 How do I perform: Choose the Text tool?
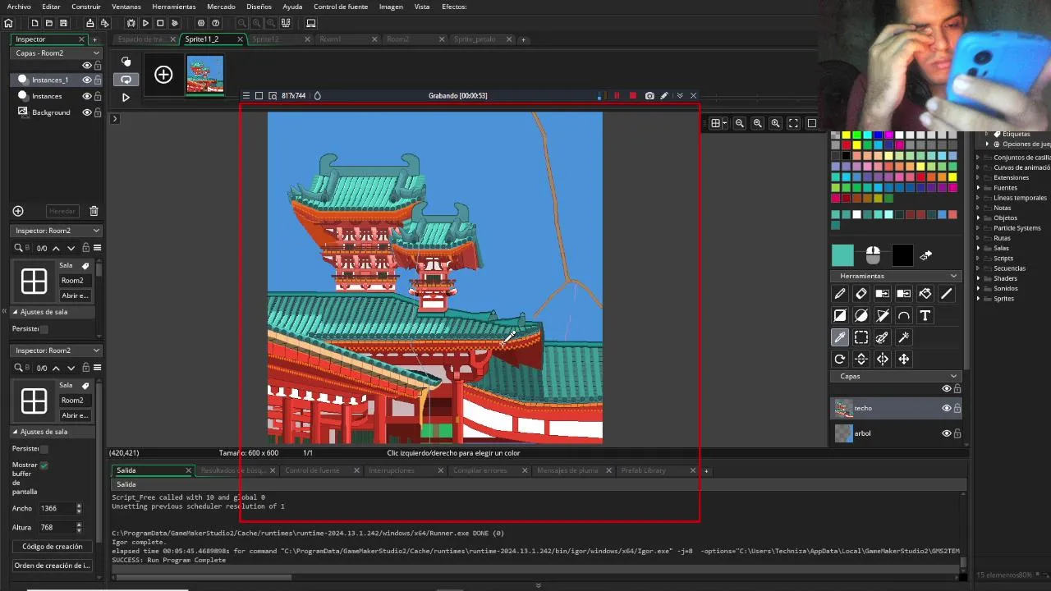tap(925, 315)
